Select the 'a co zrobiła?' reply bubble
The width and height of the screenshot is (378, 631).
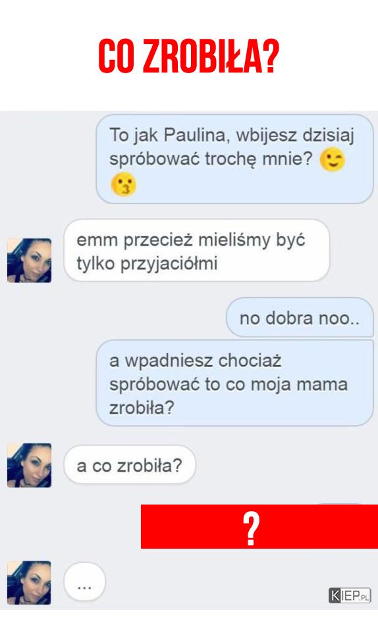tap(130, 465)
